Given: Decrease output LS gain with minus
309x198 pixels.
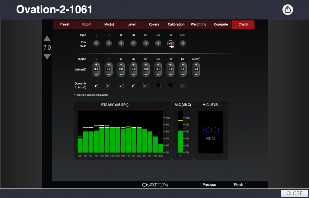Looking at the screenshot, I should [x=133, y=74].
